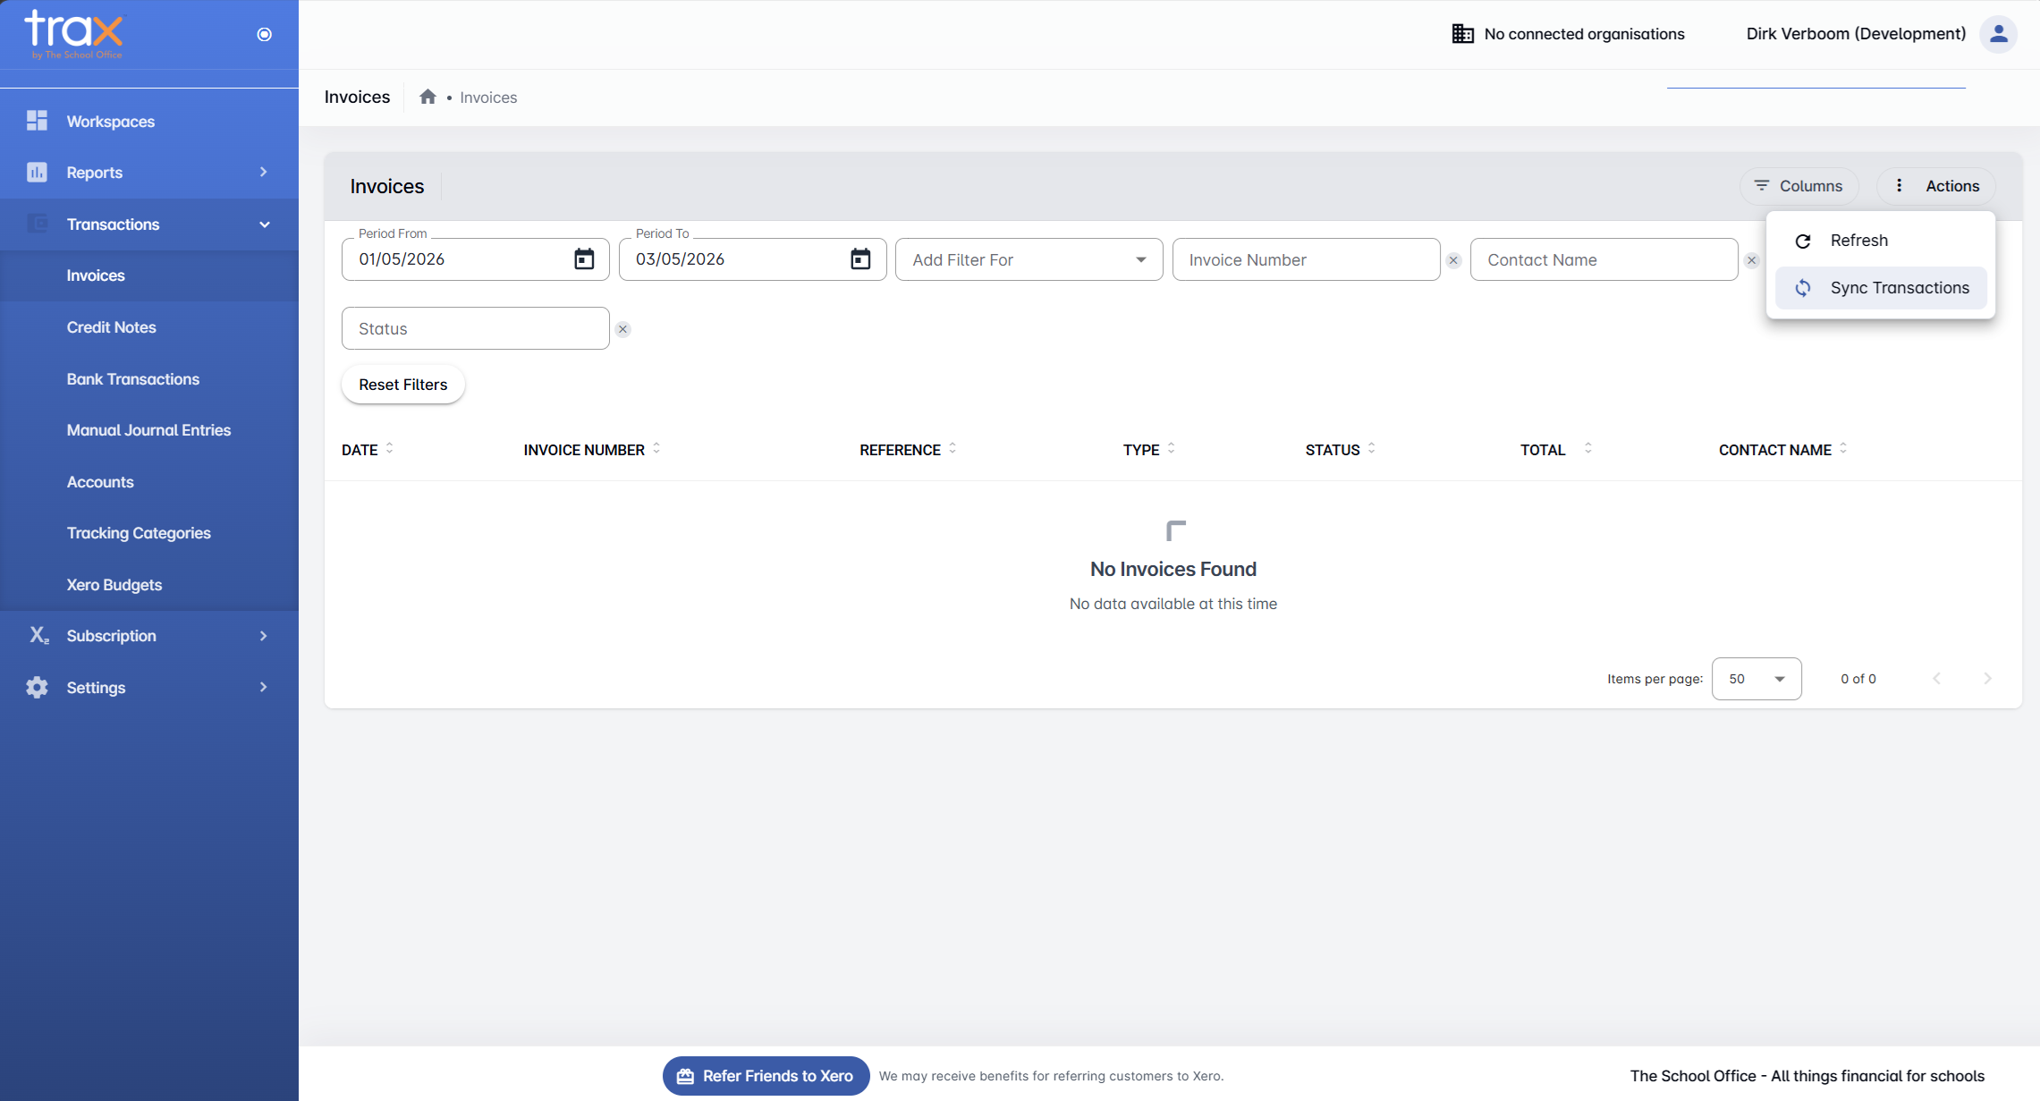This screenshot has height=1101, width=2040.
Task: Click the Actions button label
Action: pyautogui.click(x=1952, y=186)
